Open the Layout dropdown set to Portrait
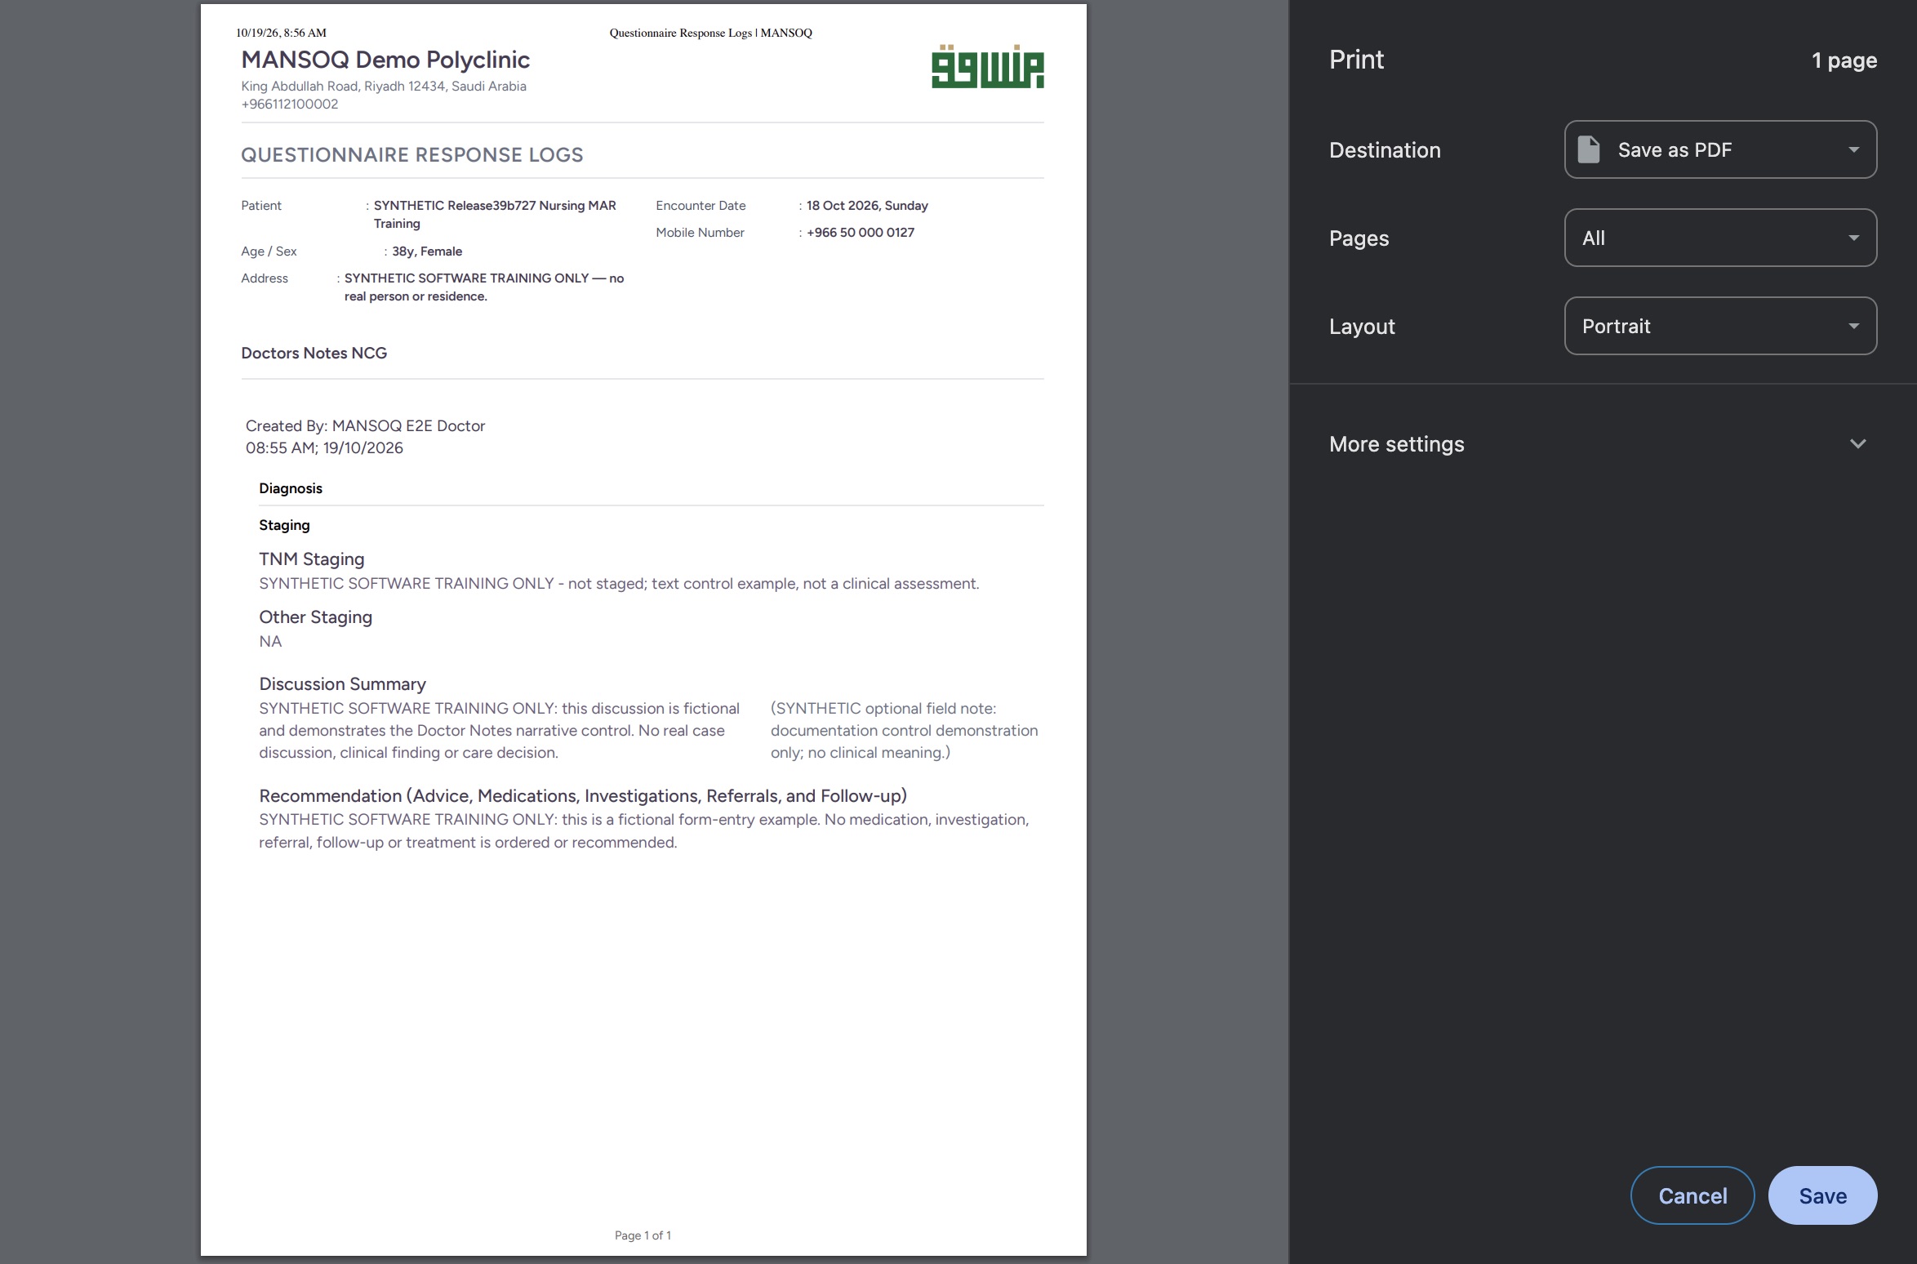Screen dimensions: 1917x1264 click(x=1720, y=326)
